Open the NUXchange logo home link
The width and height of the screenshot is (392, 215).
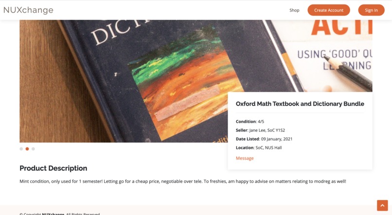coord(28,10)
